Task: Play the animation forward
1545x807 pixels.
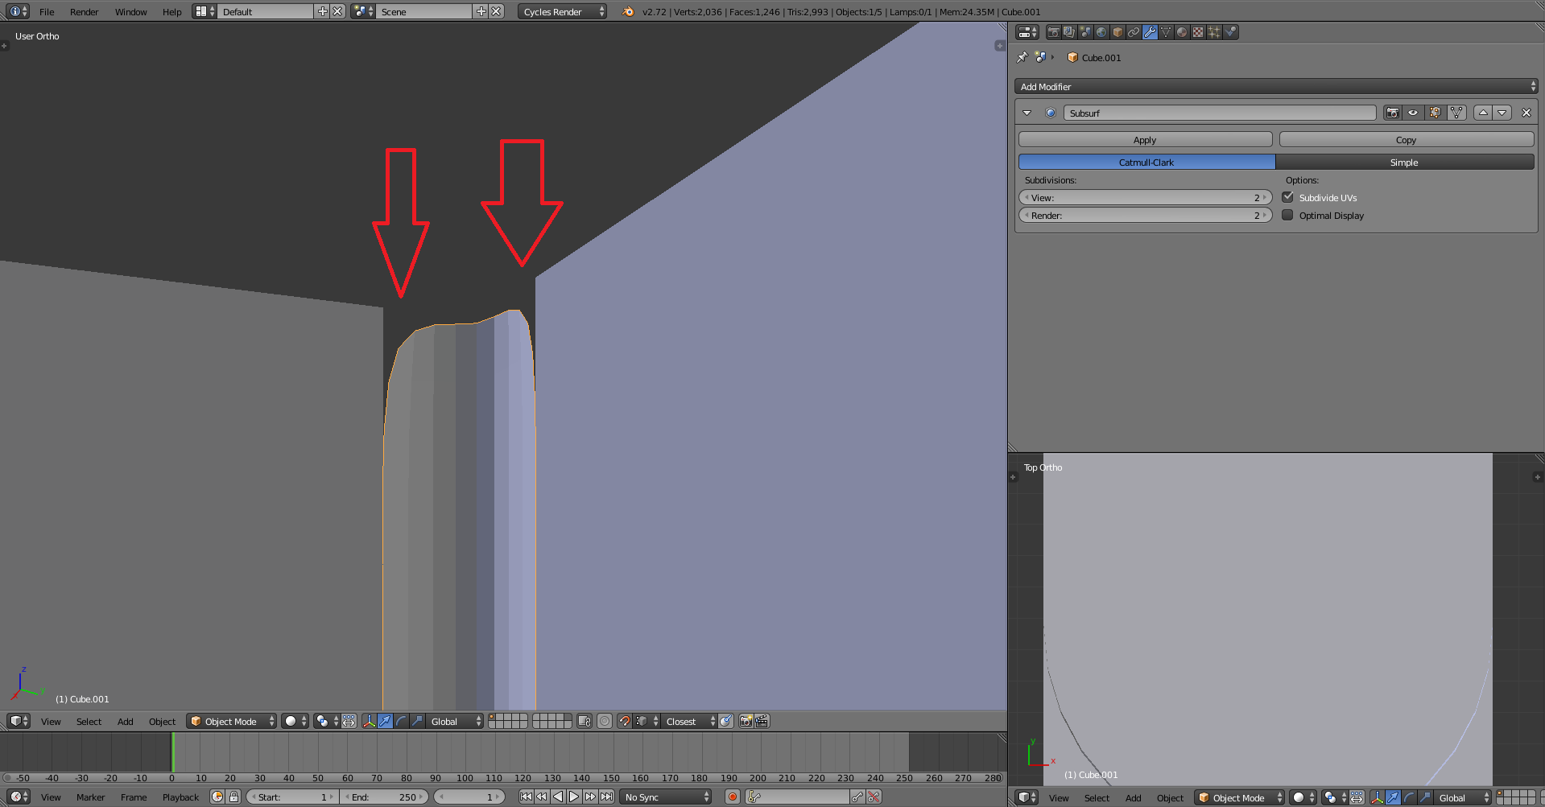Action: [574, 797]
